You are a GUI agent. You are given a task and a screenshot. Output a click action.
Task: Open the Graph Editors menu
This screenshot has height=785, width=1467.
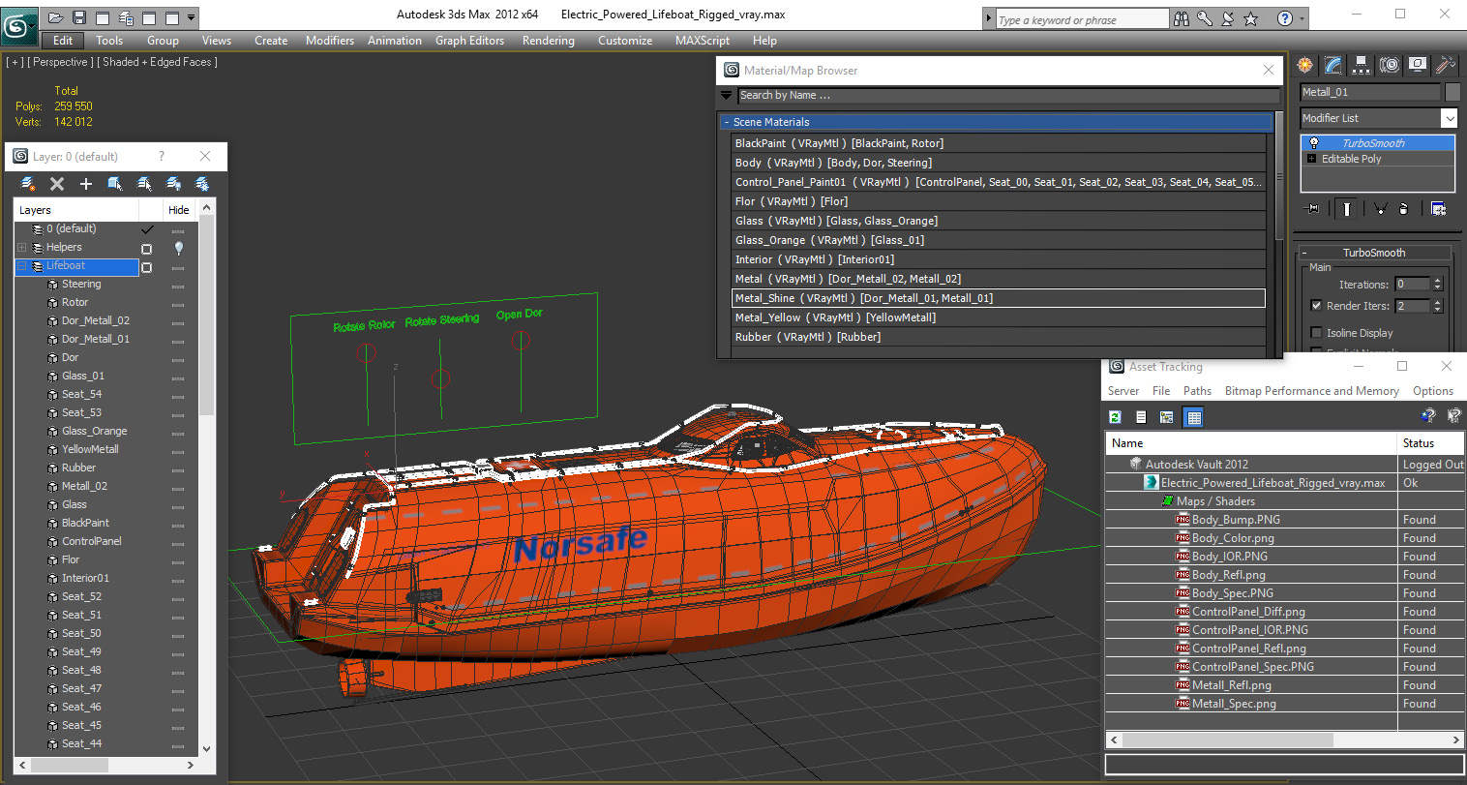click(x=469, y=41)
